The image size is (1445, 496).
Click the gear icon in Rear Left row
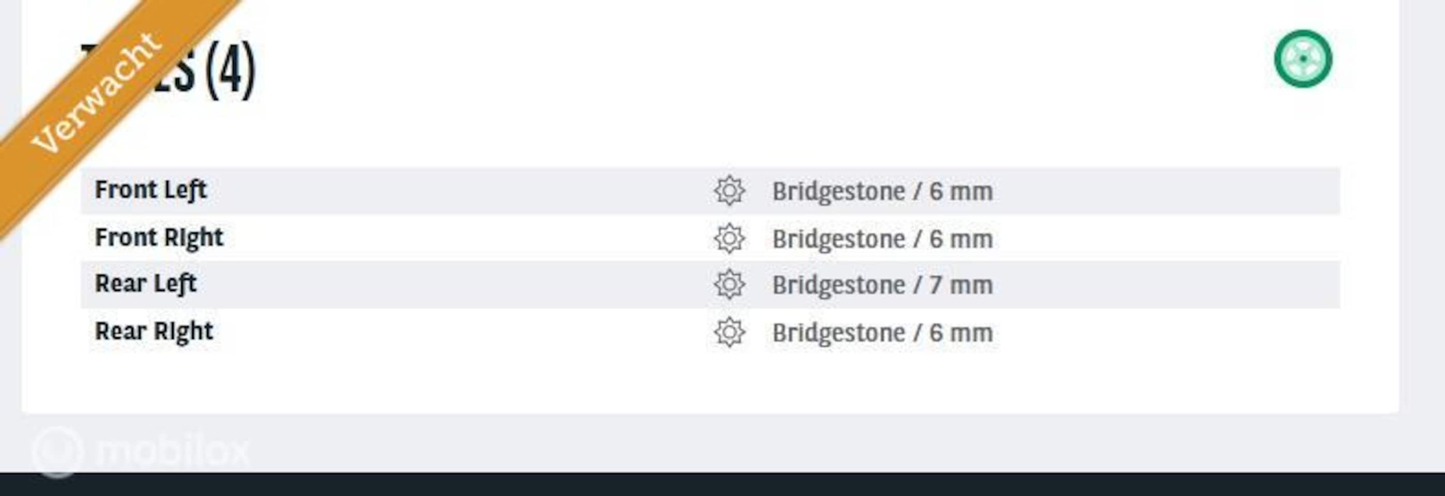(x=729, y=285)
